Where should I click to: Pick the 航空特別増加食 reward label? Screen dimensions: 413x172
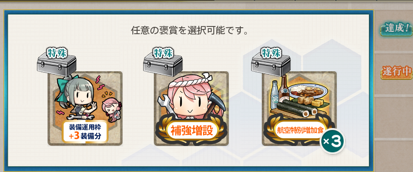tap(299, 131)
